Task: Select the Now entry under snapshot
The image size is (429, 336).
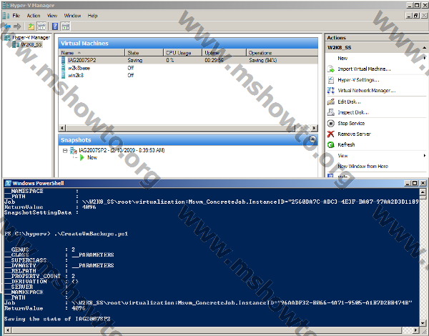Action: 92,157
